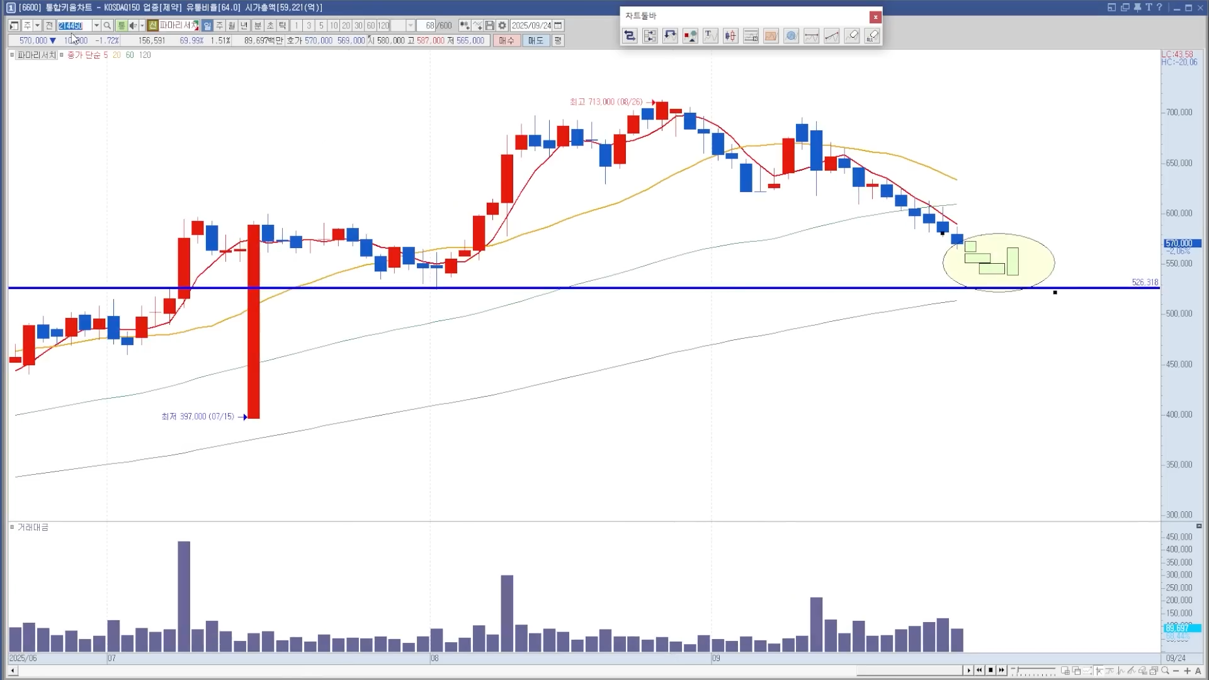The width and height of the screenshot is (1209, 680).
Task: Click the stock code search magnifier icon
Action: tap(107, 25)
